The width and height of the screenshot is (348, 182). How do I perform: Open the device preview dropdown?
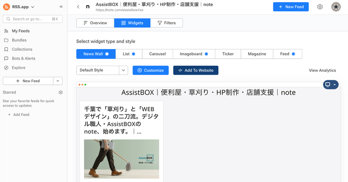coord(331,84)
